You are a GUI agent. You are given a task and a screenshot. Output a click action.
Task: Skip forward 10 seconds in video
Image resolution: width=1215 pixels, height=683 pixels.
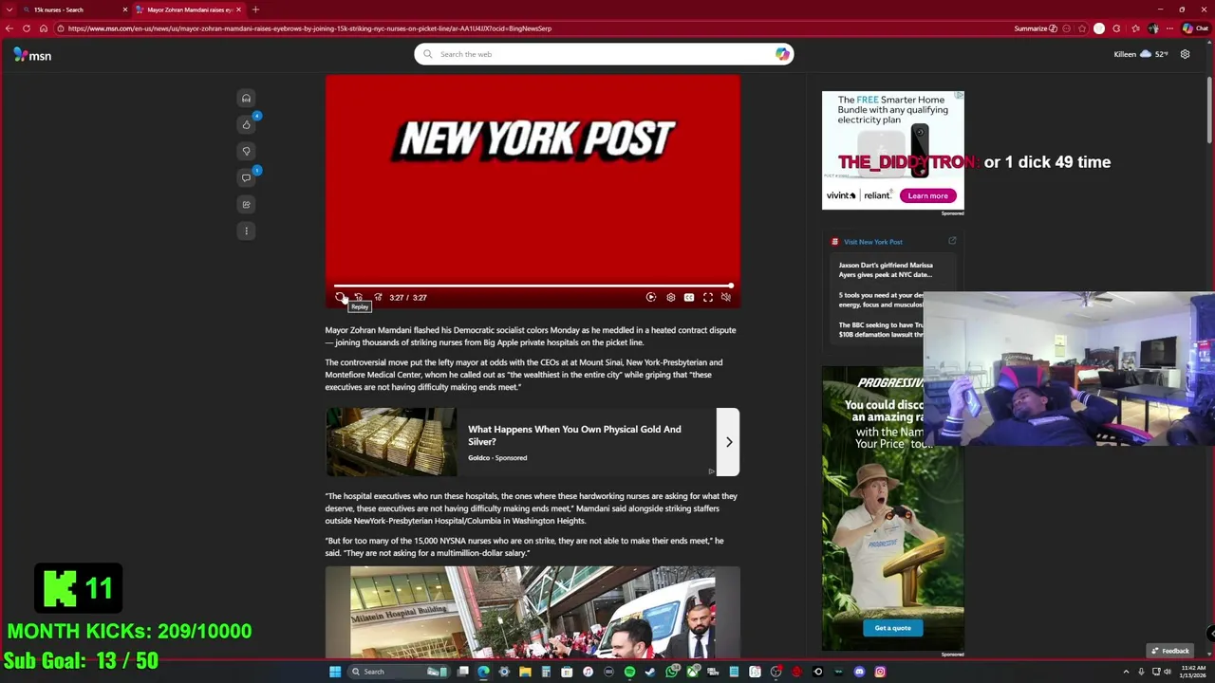pos(378,298)
